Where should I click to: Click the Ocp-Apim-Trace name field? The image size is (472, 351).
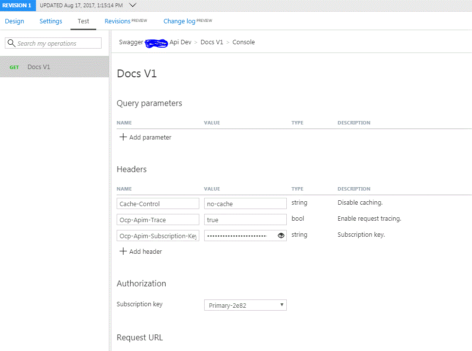(158, 220)
